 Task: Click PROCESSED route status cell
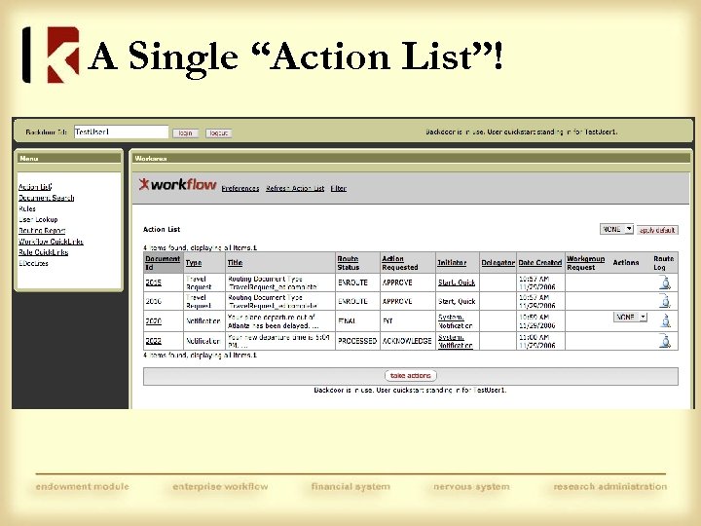[x=357, y=341]
